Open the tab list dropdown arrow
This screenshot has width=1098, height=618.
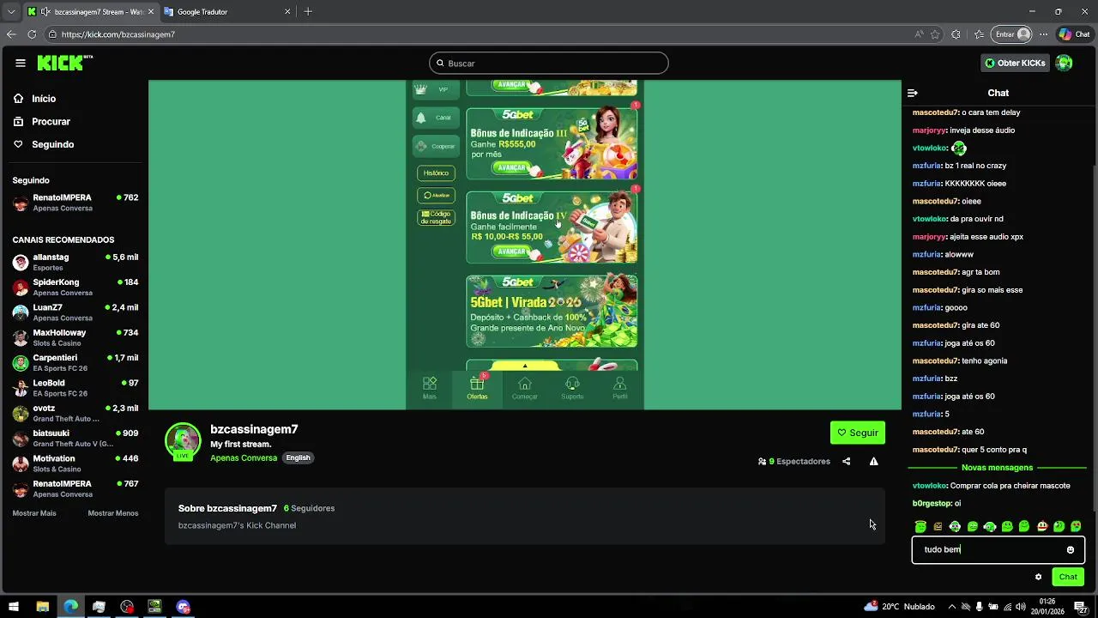click(10, 12)
